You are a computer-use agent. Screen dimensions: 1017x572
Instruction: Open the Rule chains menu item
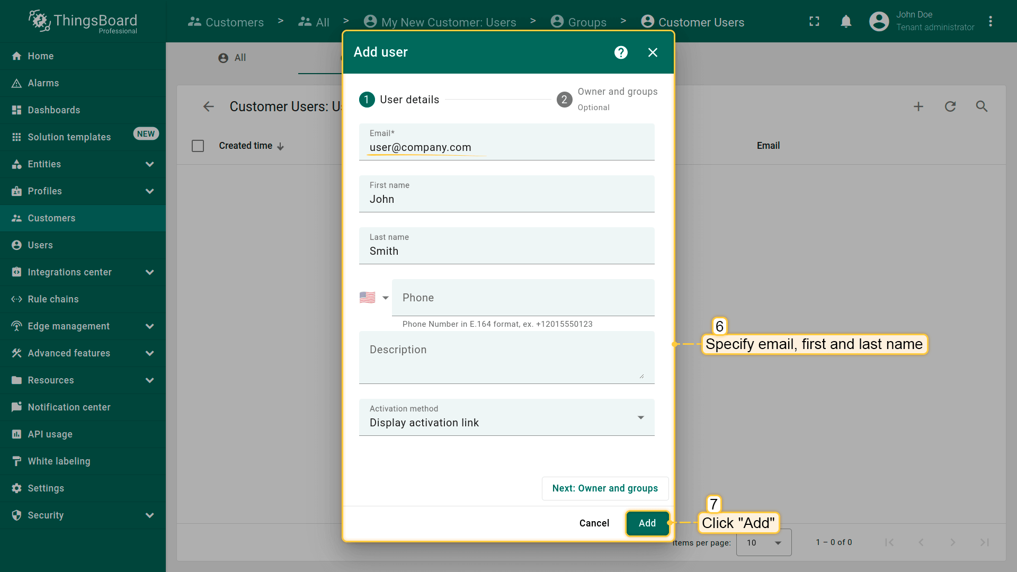tap(53, 299)
